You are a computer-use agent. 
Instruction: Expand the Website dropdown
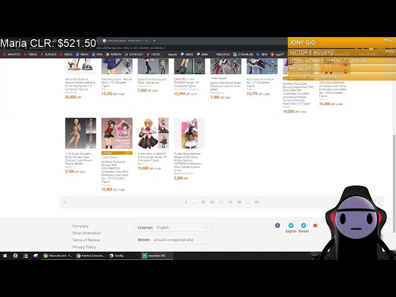pos(173,239)
